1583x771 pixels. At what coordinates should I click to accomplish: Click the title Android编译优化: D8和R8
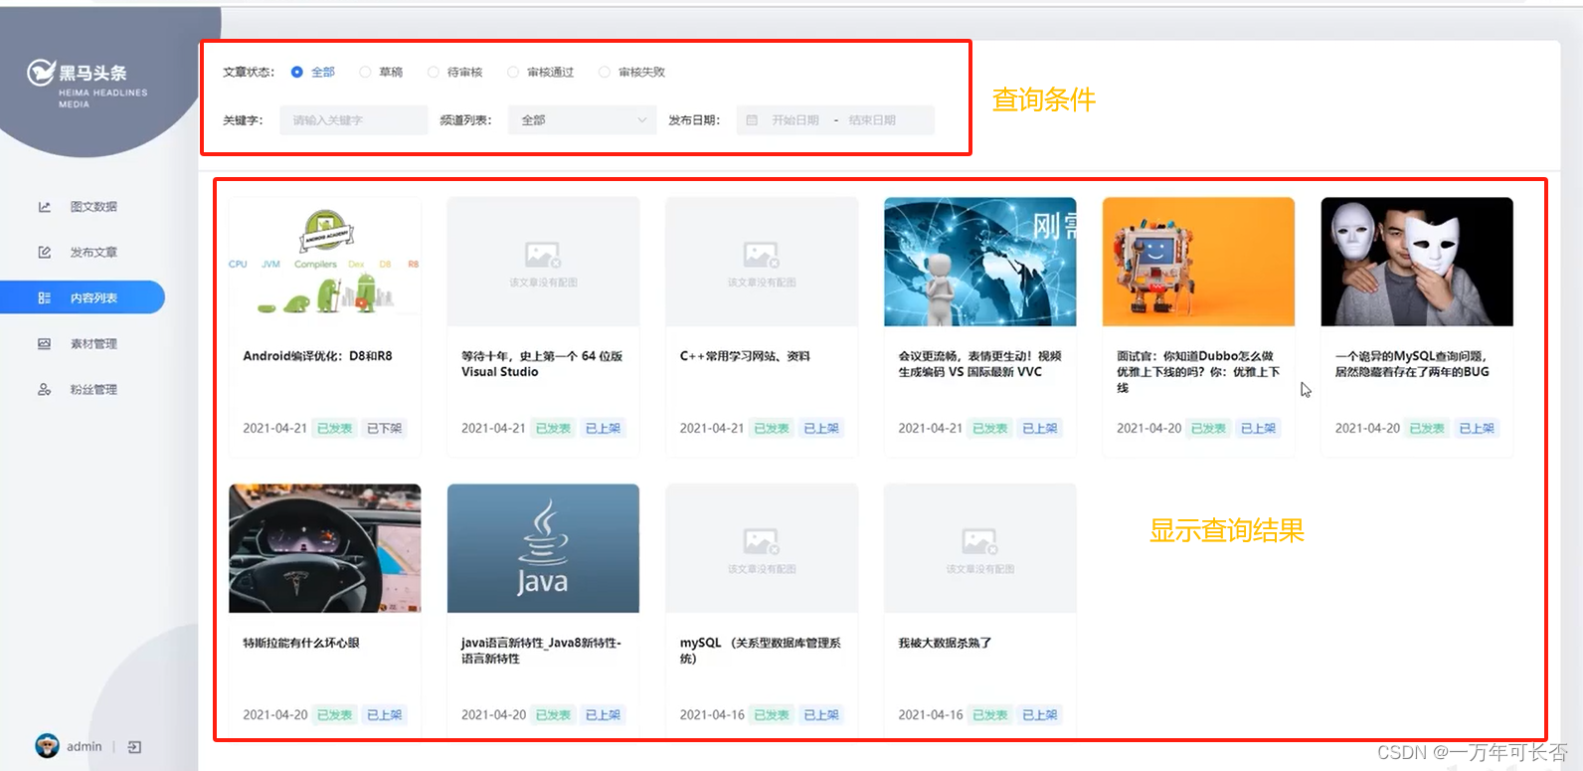pos(317,356)
